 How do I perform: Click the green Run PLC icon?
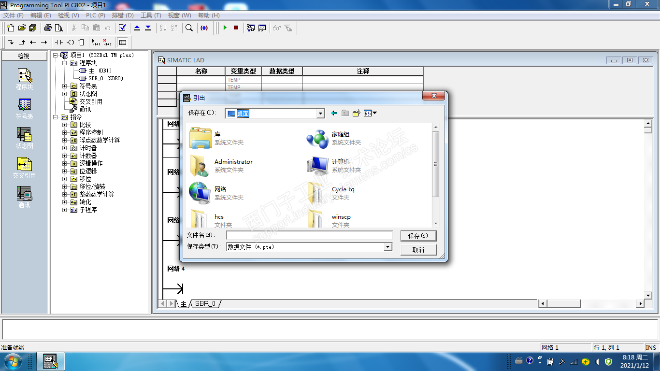[225, 28]
